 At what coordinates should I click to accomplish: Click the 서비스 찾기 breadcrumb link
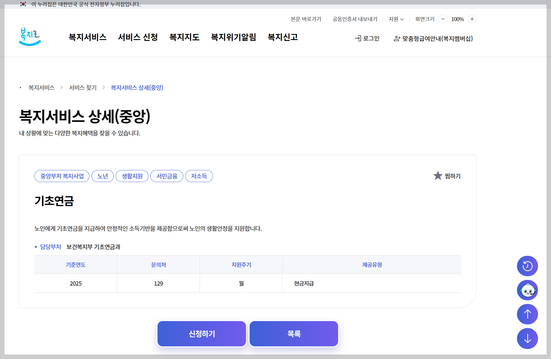[82, 87]
